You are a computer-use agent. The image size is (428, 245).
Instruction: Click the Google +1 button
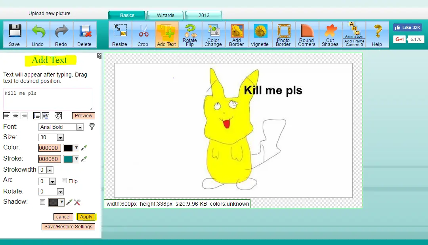[x=399, y=39]
